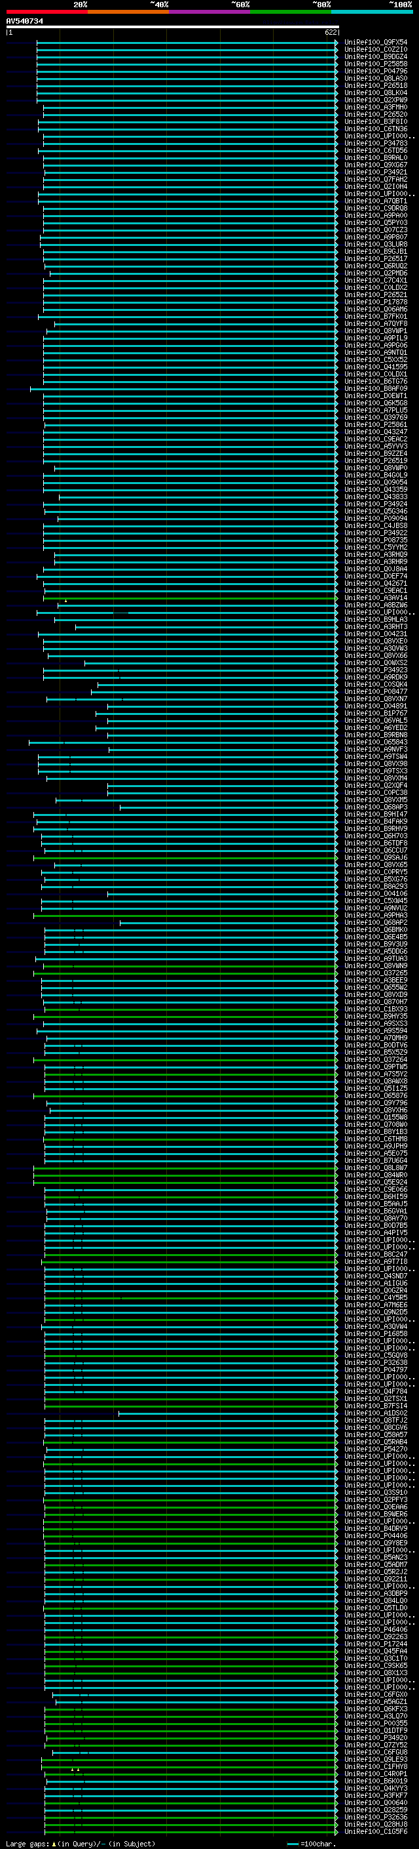Select the UniRef100_A8BZW6 label
The image size is (419, 1849).
click(375, 605)
